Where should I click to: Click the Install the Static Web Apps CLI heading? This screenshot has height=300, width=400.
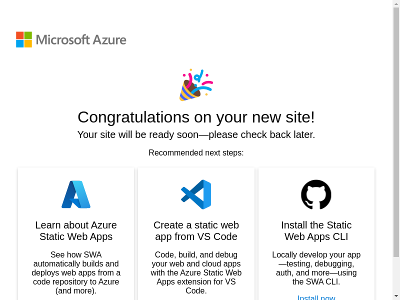[316, 230]
